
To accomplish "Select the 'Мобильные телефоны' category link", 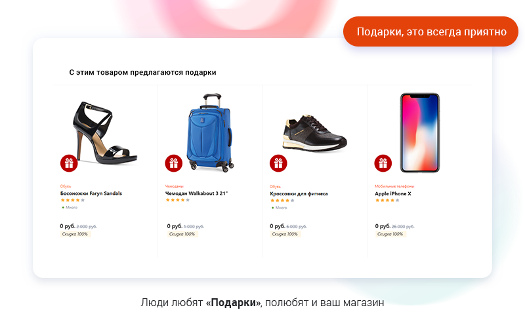I will click(x=394, y=186).
